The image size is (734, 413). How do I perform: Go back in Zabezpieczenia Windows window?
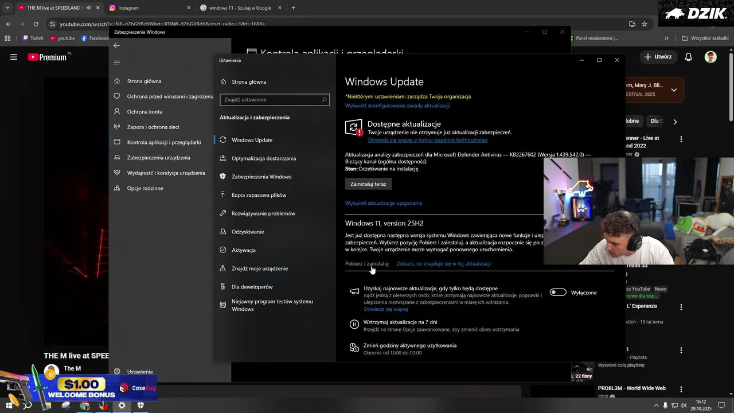coord(116,45)
